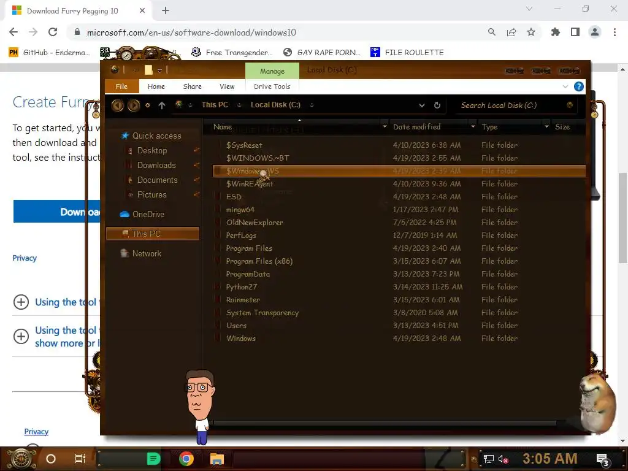This screenshot has width=628, height=471.
Task: Open Documents in the navigation pane
Action: [157, 180]
